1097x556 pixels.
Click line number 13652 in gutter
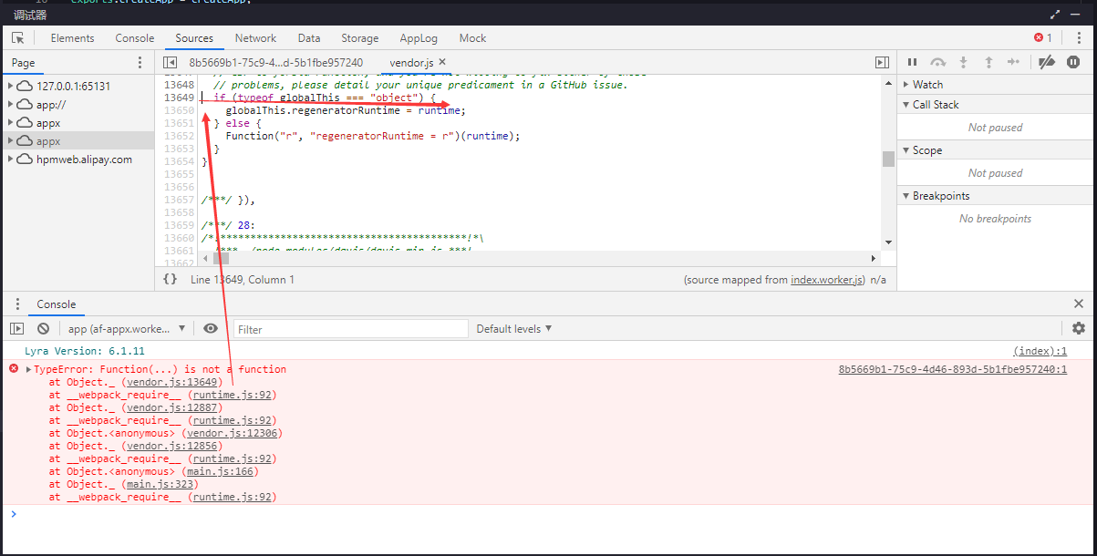point(179,136)
